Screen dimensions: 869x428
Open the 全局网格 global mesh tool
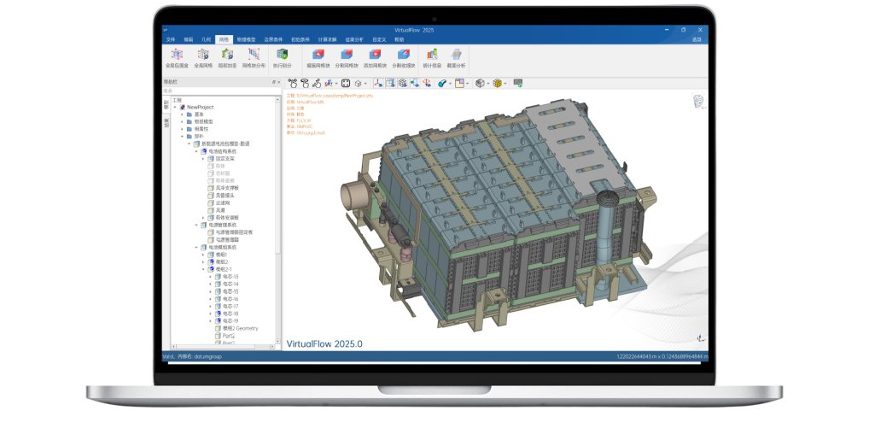click(203, 57)
